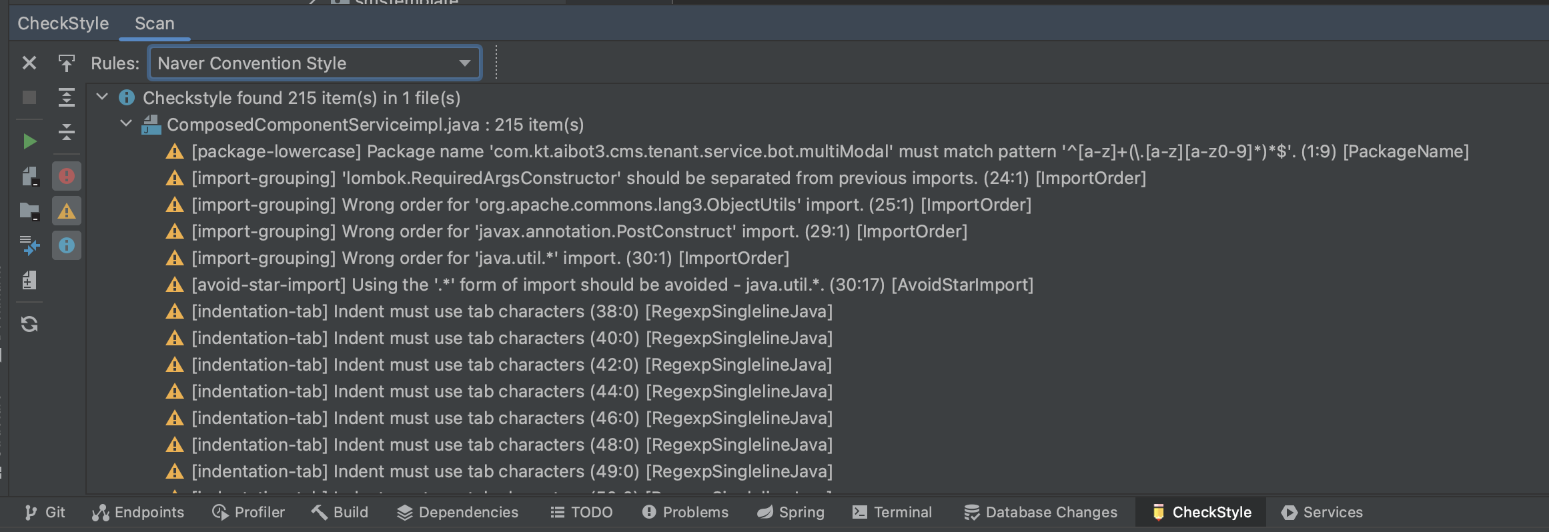Toggle the Display Errors red filter
This screenshot has height=532, width=1549.
pyautogui.click(x=66, y=177)
